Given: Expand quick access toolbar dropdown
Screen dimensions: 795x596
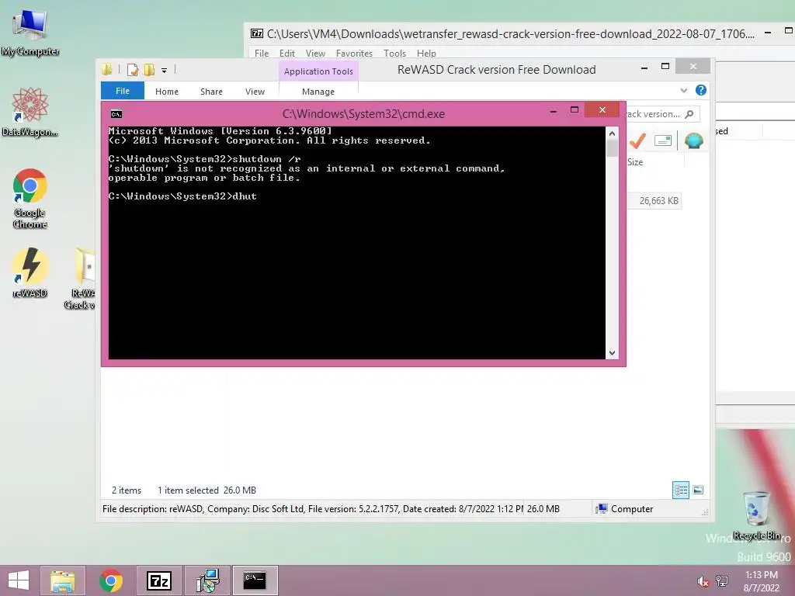Looking at the screenshot, I should pos(165,71).
